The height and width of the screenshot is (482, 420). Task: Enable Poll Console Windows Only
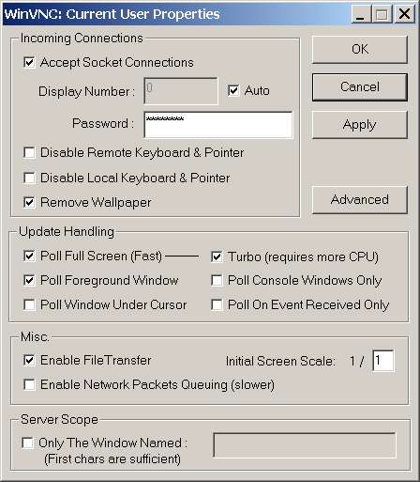click(217, 280)
